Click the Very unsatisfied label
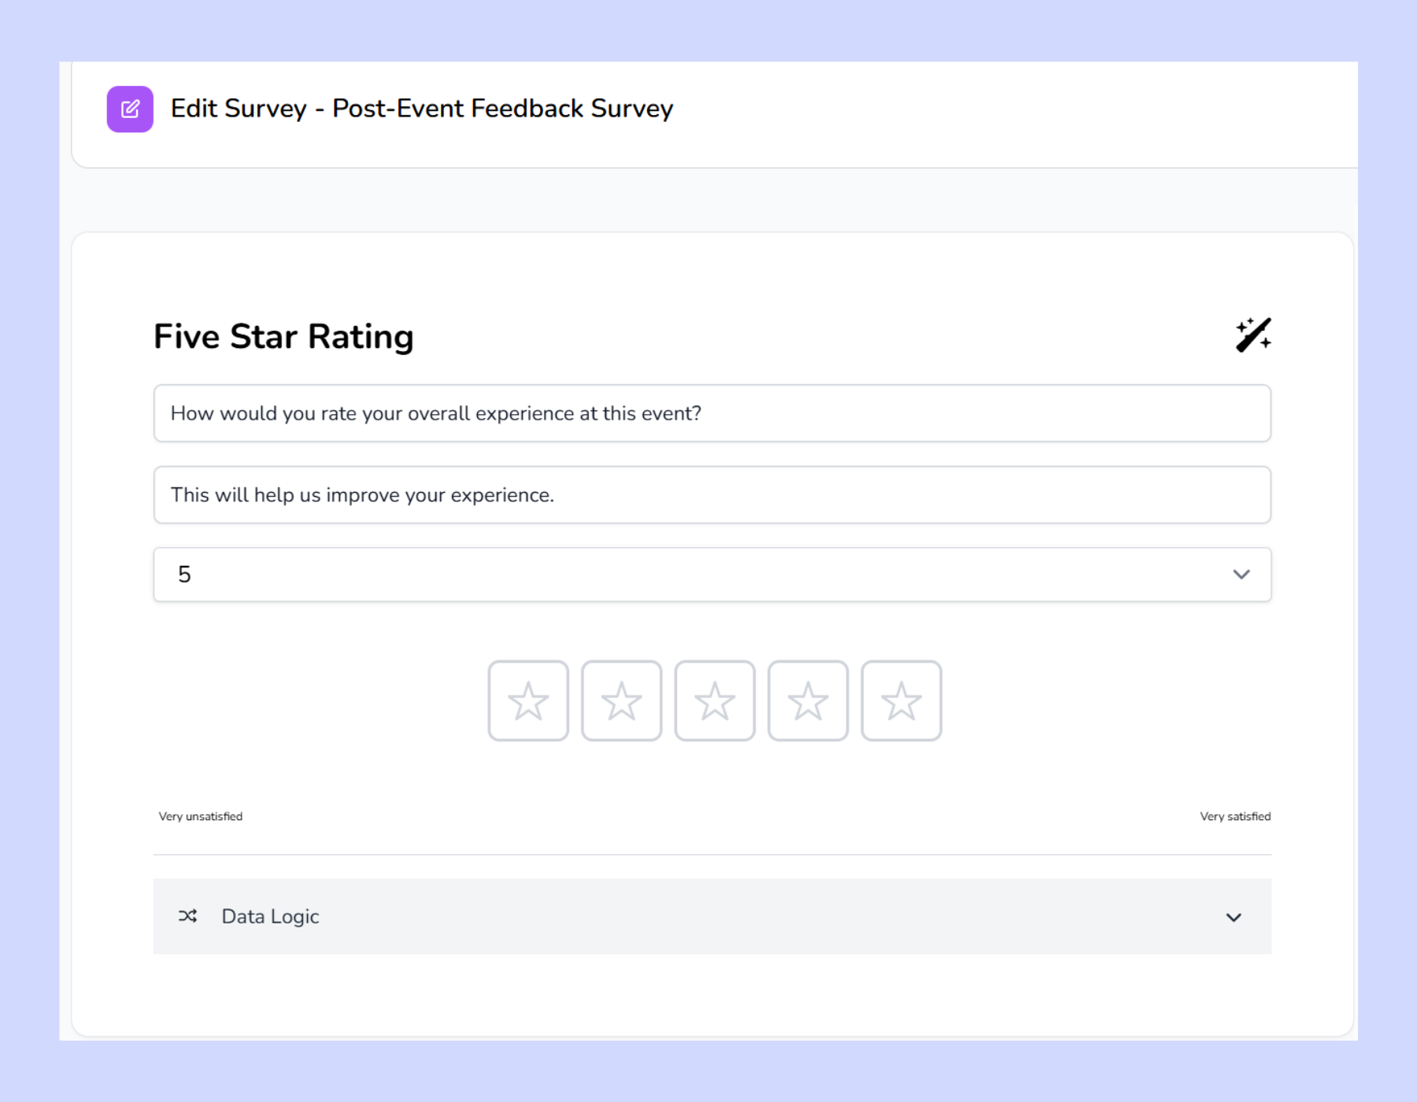Screen dimensions: 1417x1102 coord(200,816)
